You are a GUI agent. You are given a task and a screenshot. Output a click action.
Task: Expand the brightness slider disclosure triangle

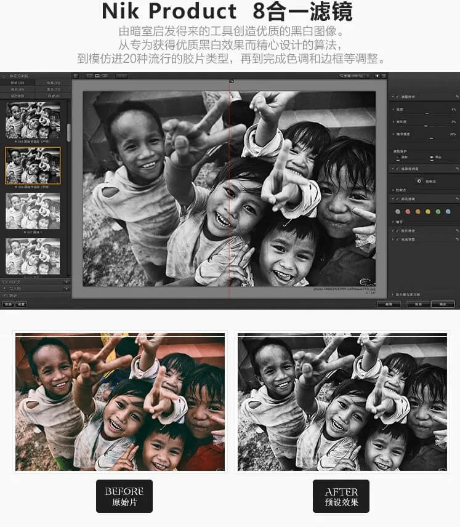pyautogui.click(x=393, y=110)
